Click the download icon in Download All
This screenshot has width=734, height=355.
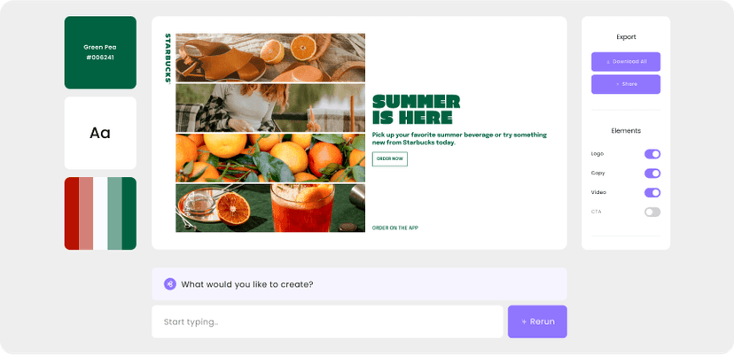click(x=607, y=62)
